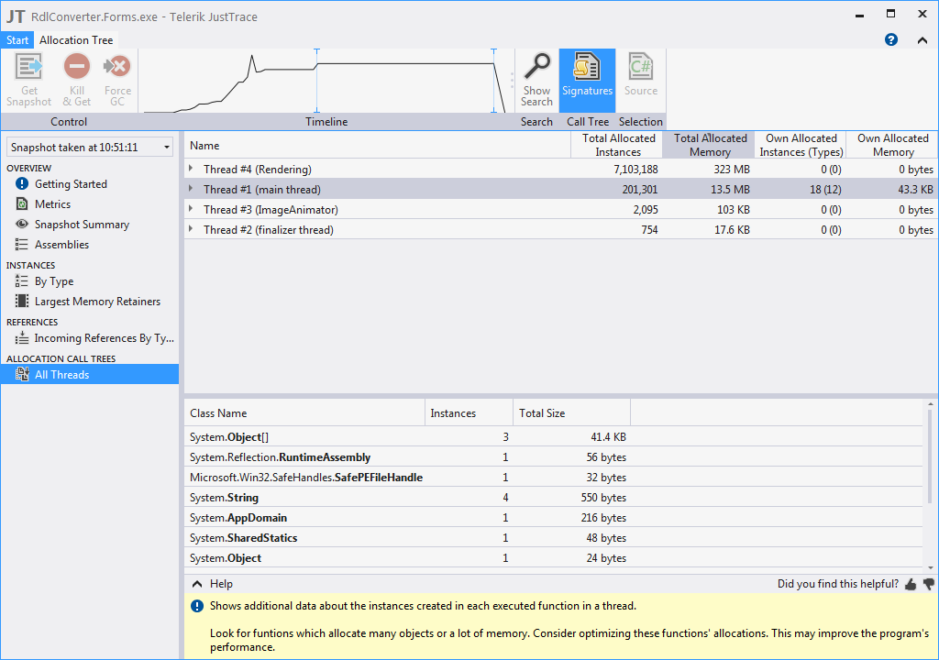Viewport: 939px width, 660px height.
Task: Toggle the Signatures button
Action: pos(587,81)
